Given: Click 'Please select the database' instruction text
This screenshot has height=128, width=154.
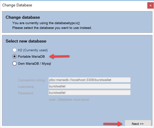Looking at the screenshot, I should [x=52, y=28].
